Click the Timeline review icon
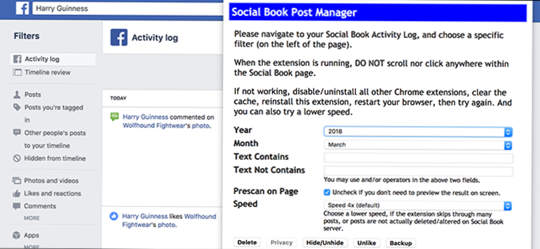This screenshot has height=249, width=540. pyautogui.click(x=17, y=72)
